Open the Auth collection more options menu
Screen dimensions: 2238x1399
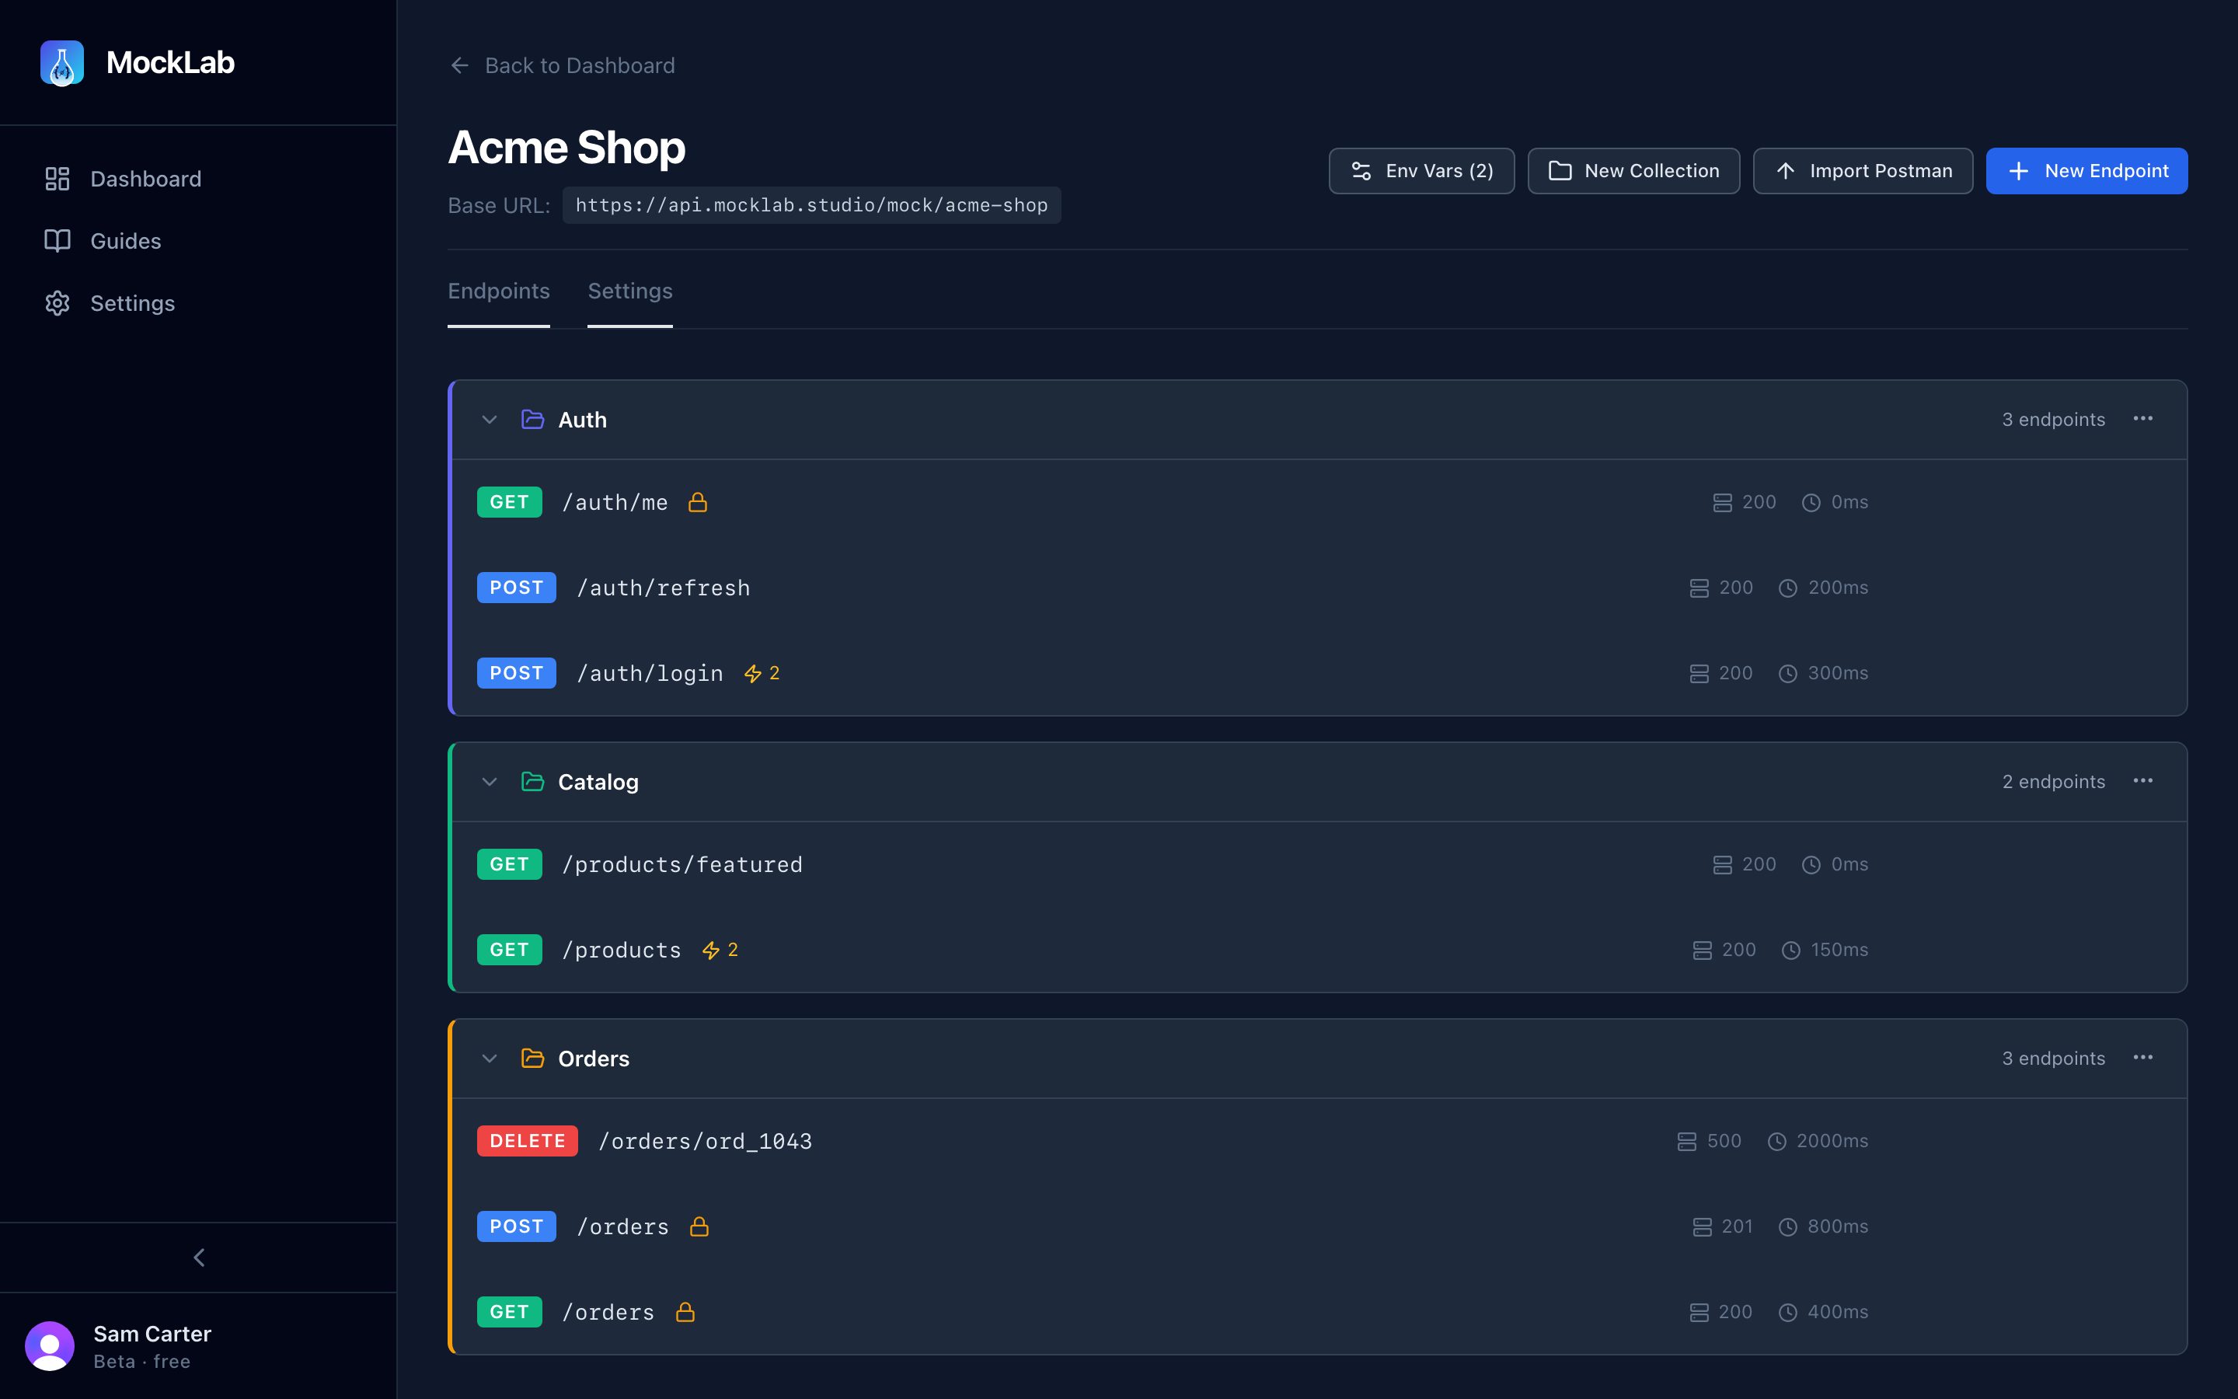tap(2142, 419)
